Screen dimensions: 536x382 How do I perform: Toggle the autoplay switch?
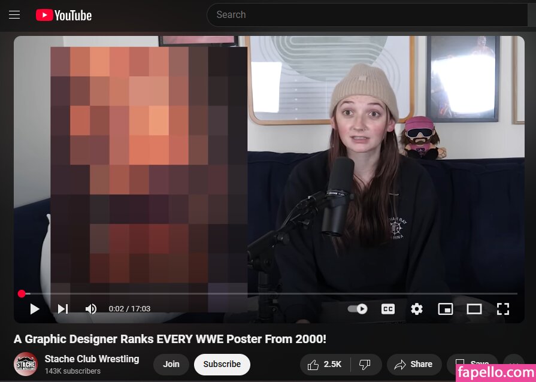(x=358, y=309)
